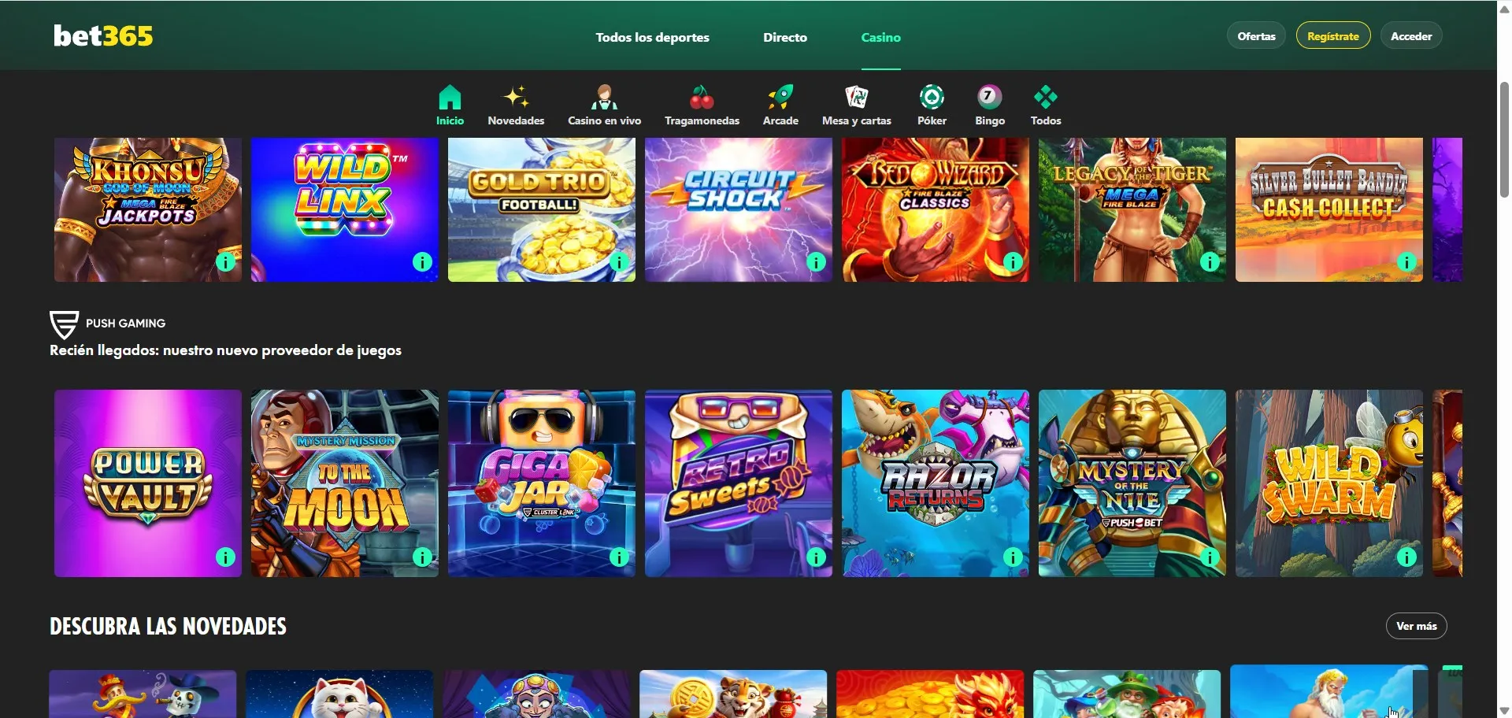Switch to the Todos los deportes tab
This screenshot has height=718, width=1512.
pos(652,37)
